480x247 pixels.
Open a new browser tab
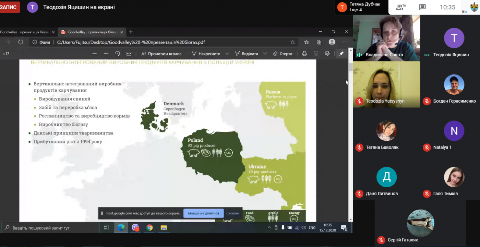click(x=131, y=32)
